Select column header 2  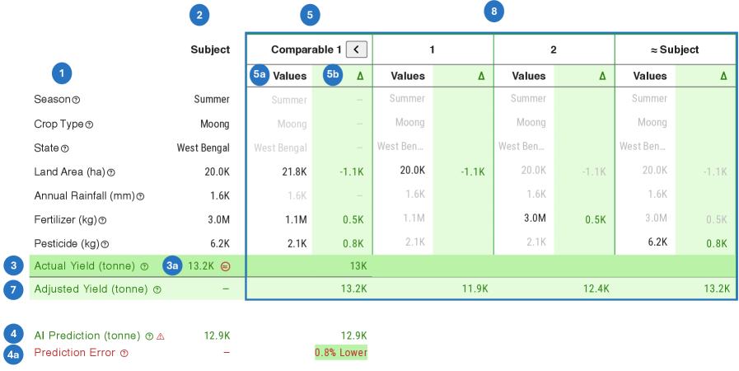click(554, 49)
